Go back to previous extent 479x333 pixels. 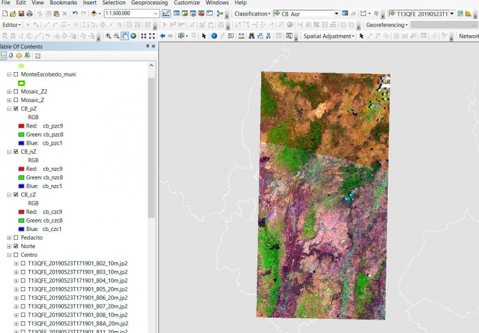pyautogui.click(x=162, y=36)
